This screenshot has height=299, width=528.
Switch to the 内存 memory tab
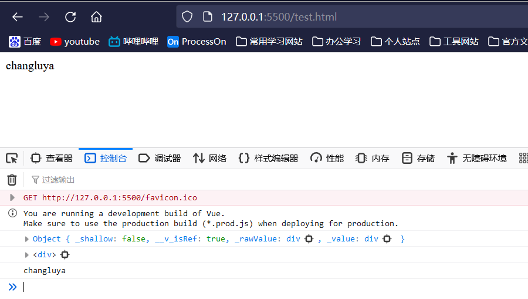pyautogui.click(x=373, y=159)
